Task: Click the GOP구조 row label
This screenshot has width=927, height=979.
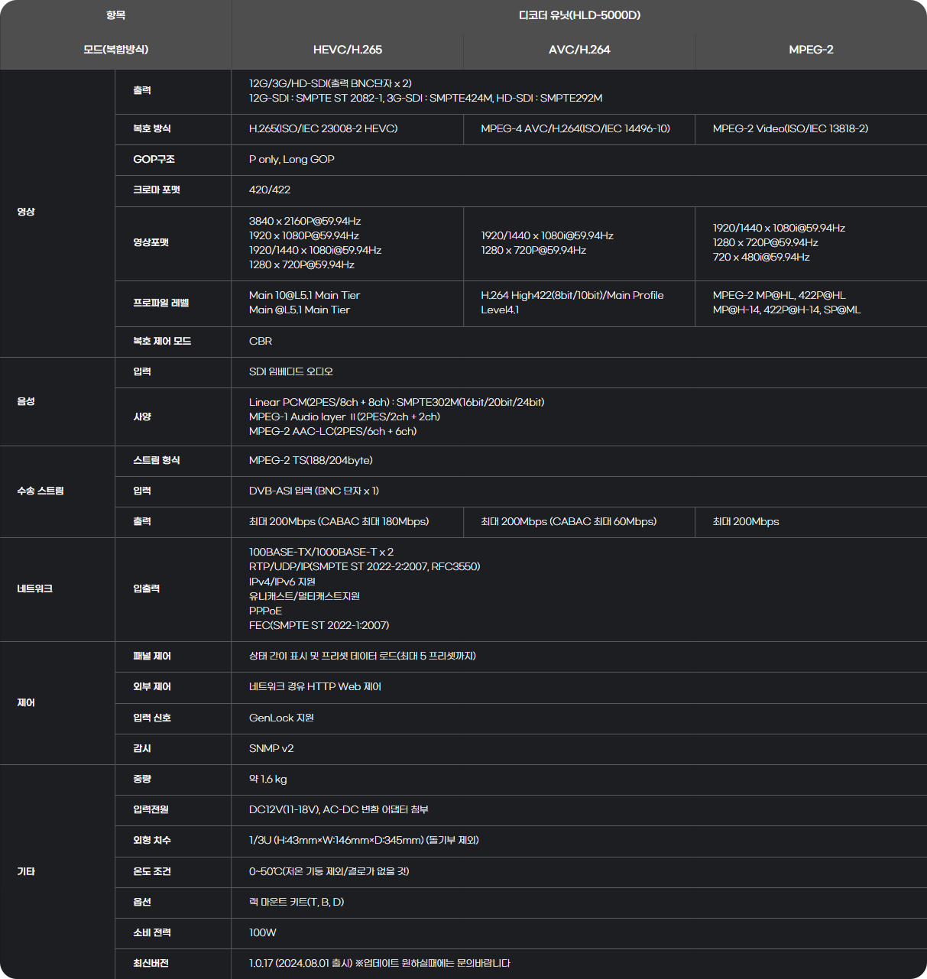Action: 154,160
